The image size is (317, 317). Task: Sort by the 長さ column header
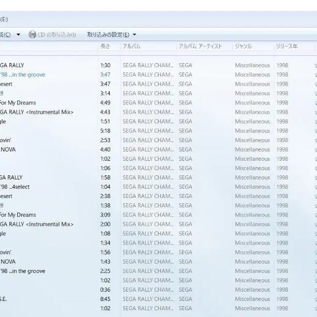[105, 47]
